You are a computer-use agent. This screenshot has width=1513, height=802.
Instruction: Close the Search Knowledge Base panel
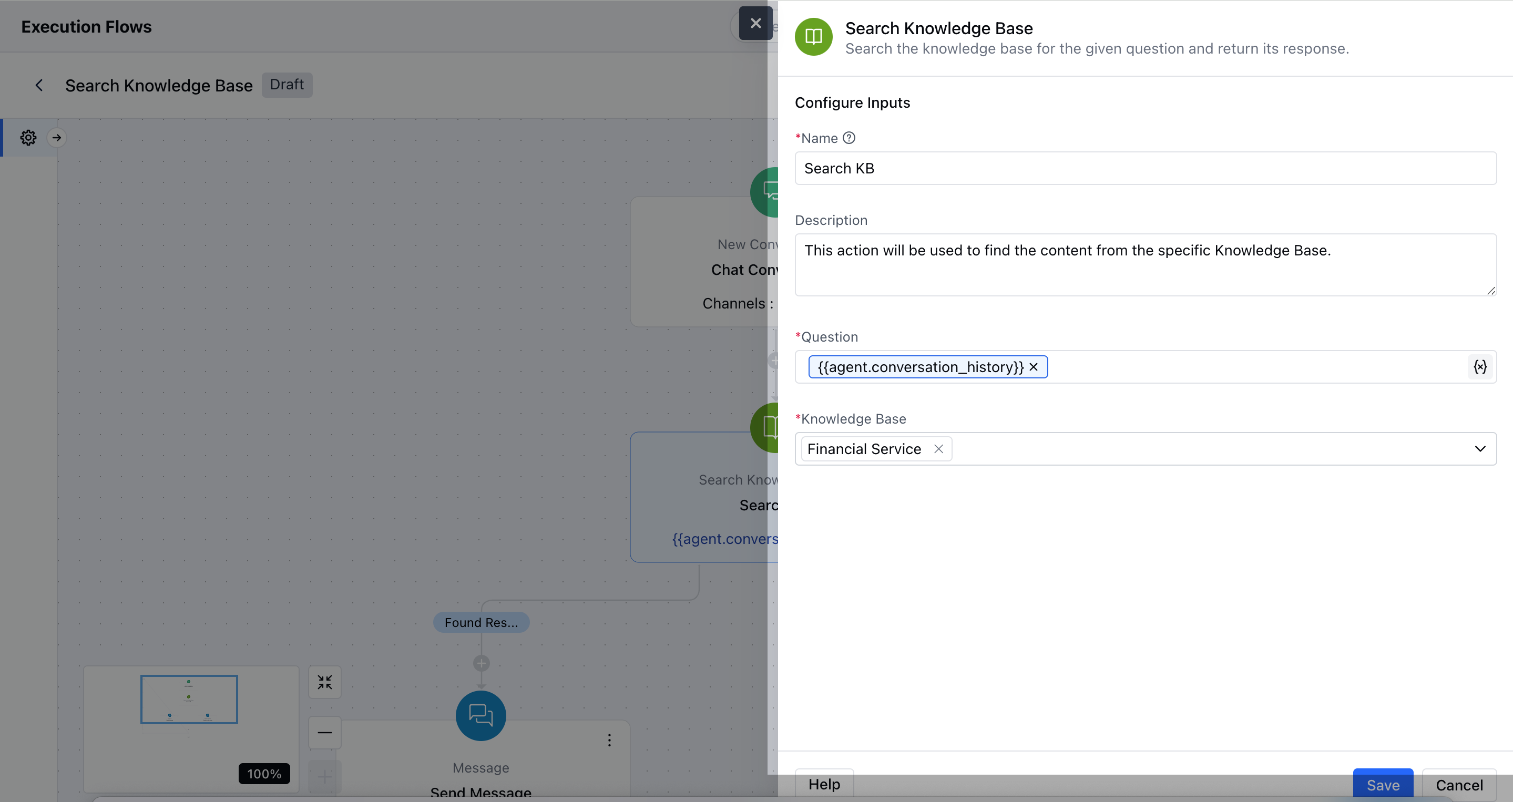click(x=755, y=24)
